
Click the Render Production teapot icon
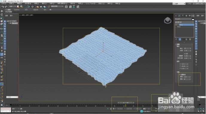point(45,7)
